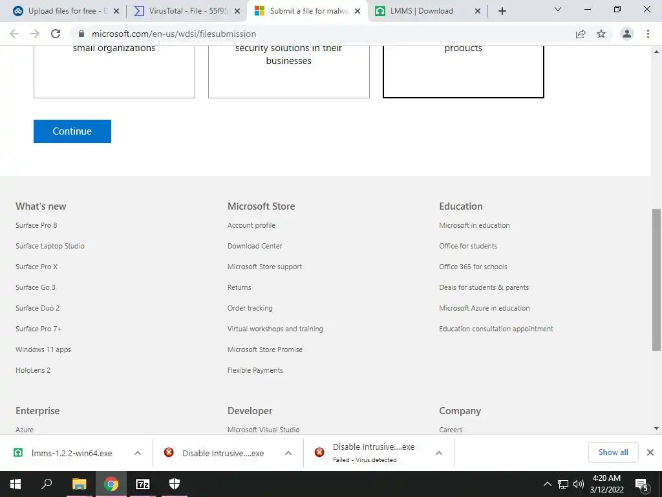Screen dimensions: 662x497
Task: Close the Upload files for free tab
Action: click(116, 11)
